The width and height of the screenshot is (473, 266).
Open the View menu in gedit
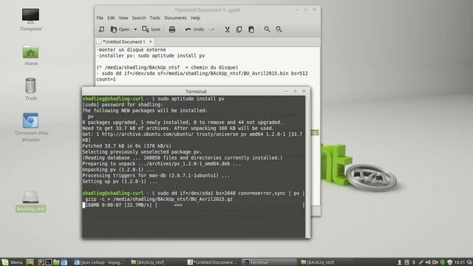pos(123,18)
